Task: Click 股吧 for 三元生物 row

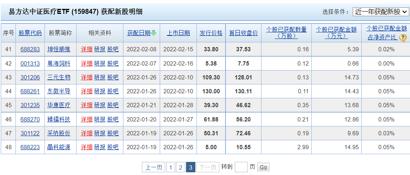Action: pyautogui.click(x=113, y=77)
